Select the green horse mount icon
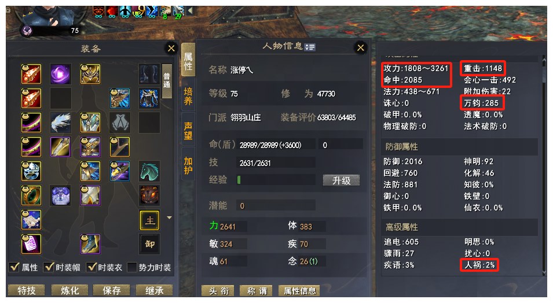The height and width of the screenshot is (303, 553). pyautogui.click(x=149, y=171)
